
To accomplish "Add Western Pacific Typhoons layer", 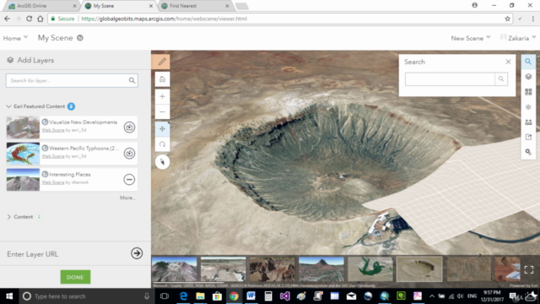I will (129, 154).
